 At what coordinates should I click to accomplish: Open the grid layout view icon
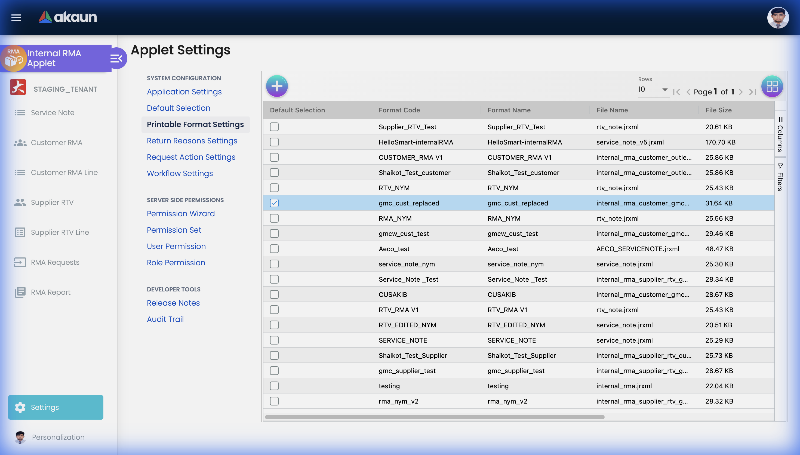pos(772,86)
